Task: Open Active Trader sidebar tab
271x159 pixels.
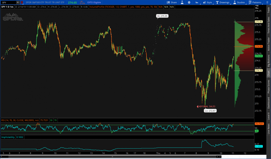Action: 268,44
